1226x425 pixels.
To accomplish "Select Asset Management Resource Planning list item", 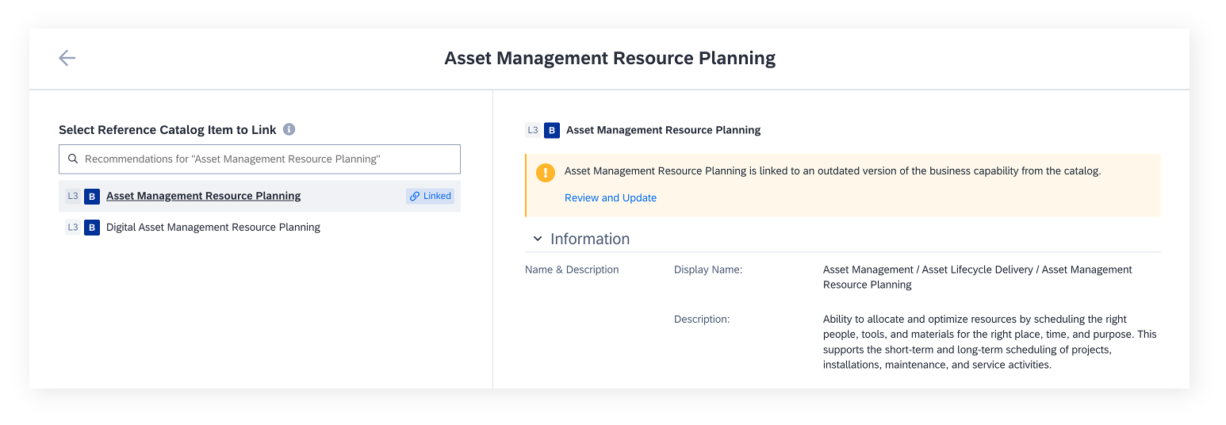I will coord(259,196).
